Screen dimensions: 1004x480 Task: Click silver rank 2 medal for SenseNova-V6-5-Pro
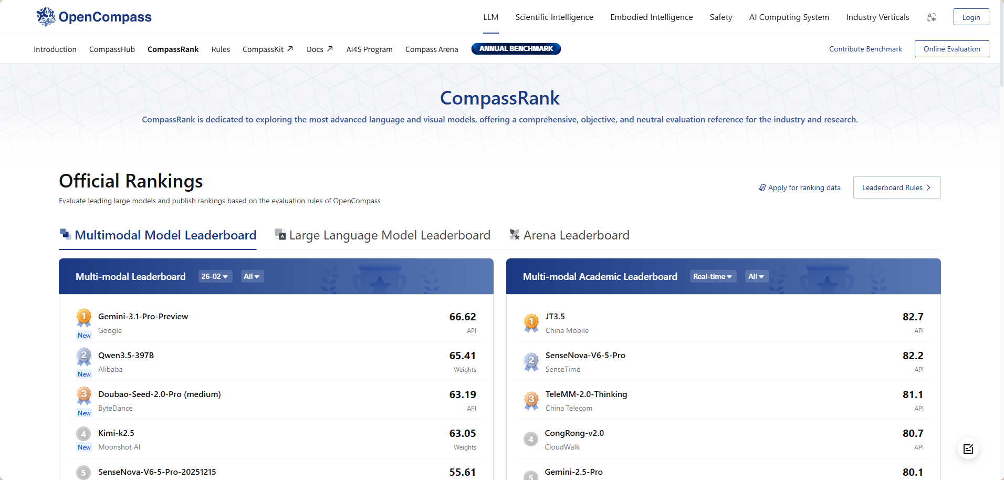(x=531, y=361)
